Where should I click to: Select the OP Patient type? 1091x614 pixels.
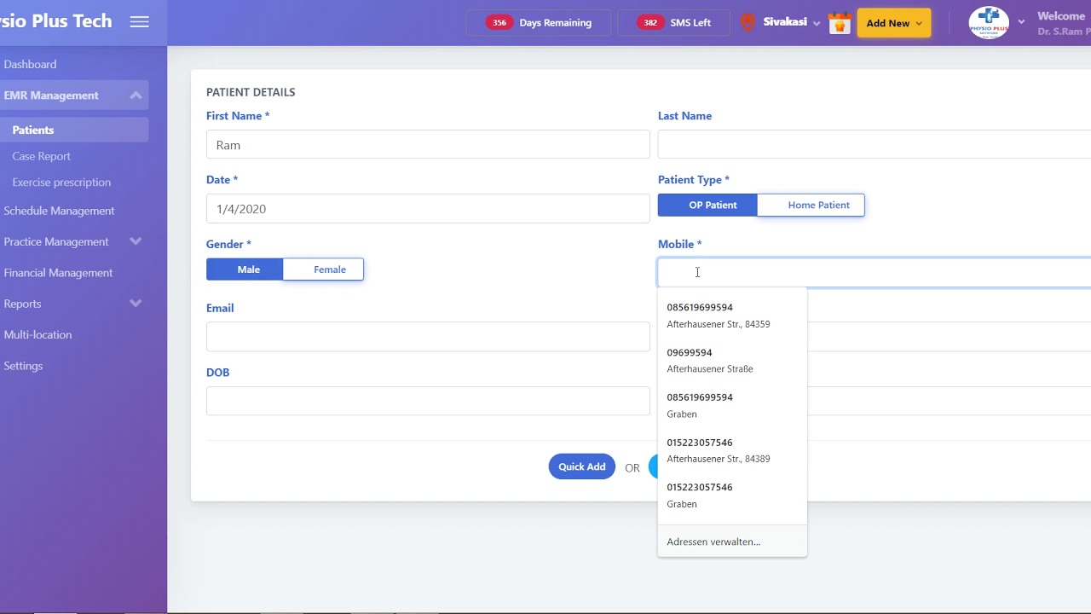[707, 205]
